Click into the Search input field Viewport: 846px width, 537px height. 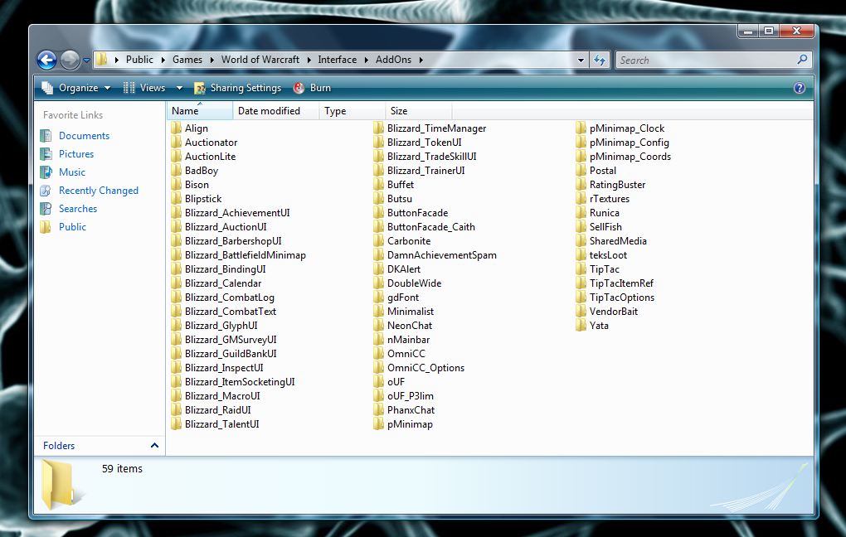point(707,60)
